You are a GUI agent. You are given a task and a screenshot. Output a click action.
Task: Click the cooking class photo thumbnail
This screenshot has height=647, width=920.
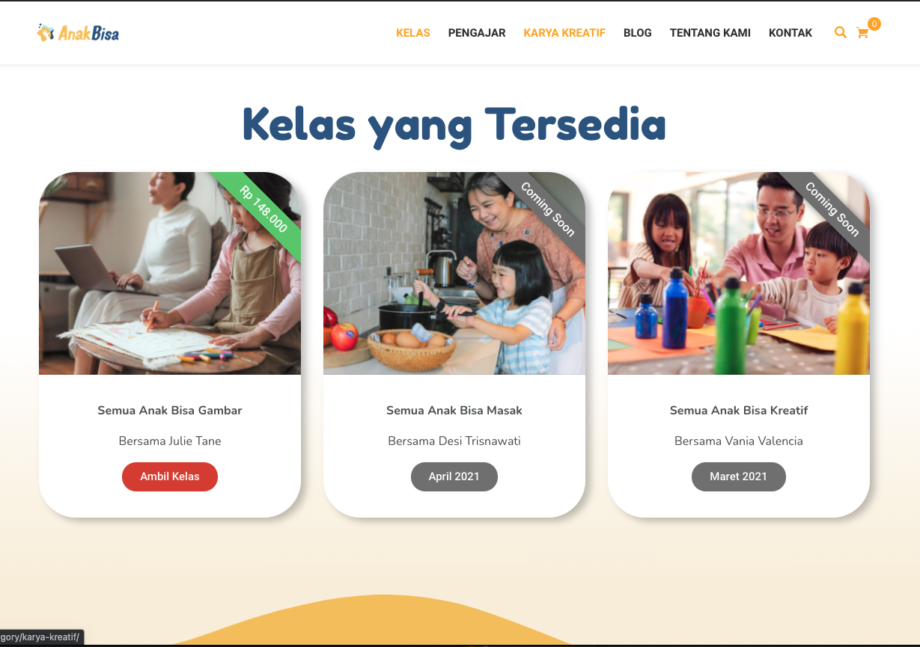tap(454, 273)
